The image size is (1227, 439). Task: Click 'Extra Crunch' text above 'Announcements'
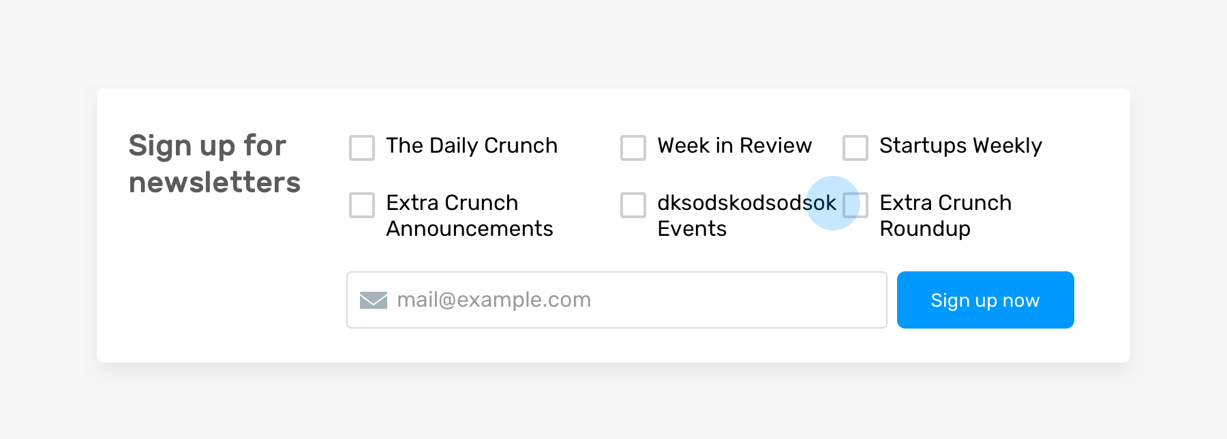click(x=452, y=203)
